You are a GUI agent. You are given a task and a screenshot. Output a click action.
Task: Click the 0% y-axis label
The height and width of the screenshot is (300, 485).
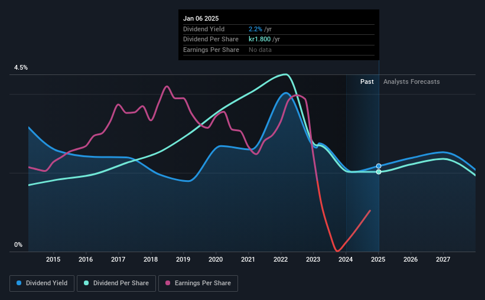tap(18, 244)
